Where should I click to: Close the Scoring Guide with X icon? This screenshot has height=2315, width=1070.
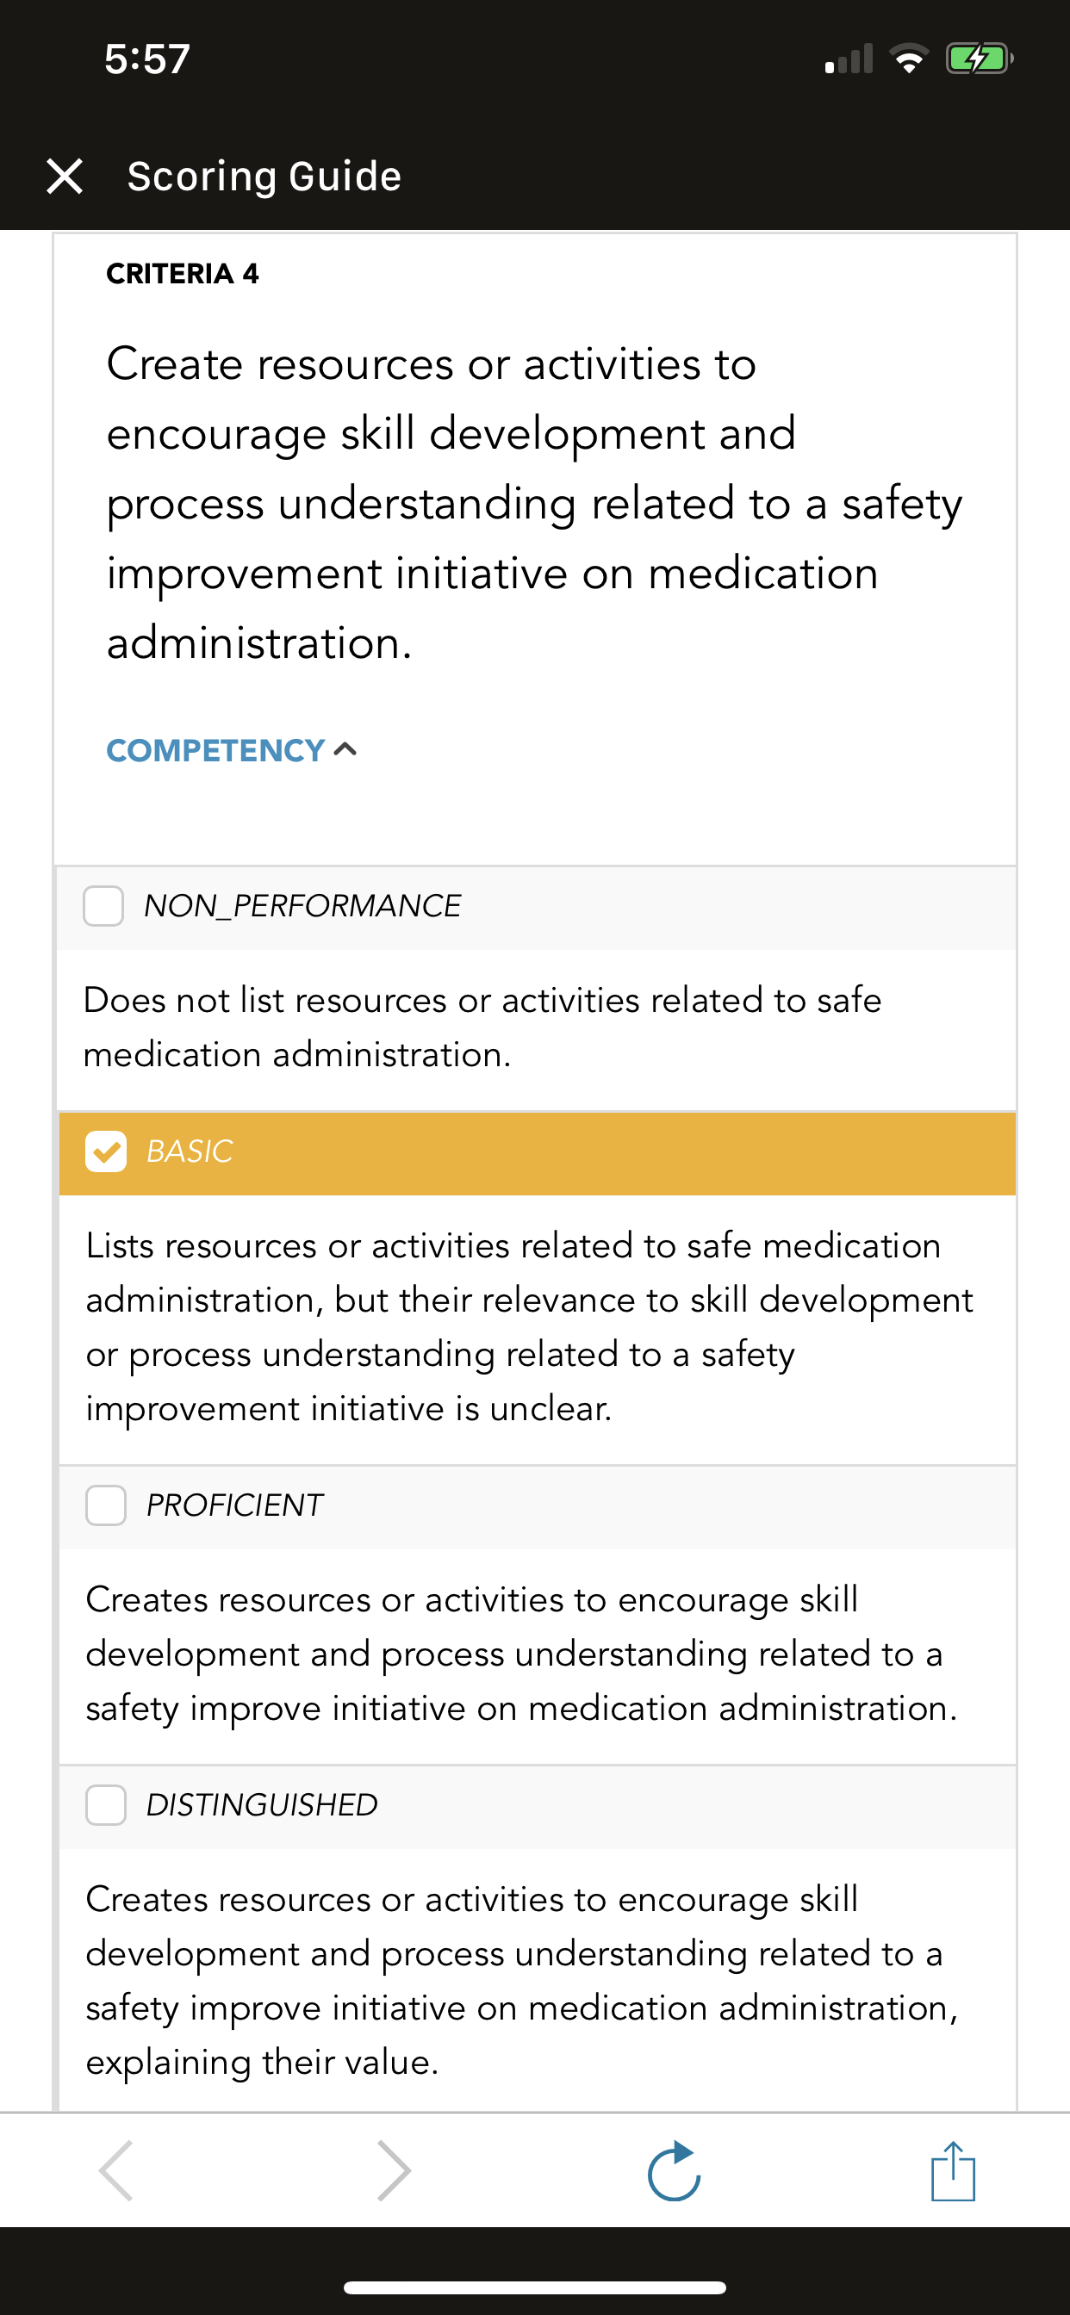pyautogui.click(x=65, y=177)
